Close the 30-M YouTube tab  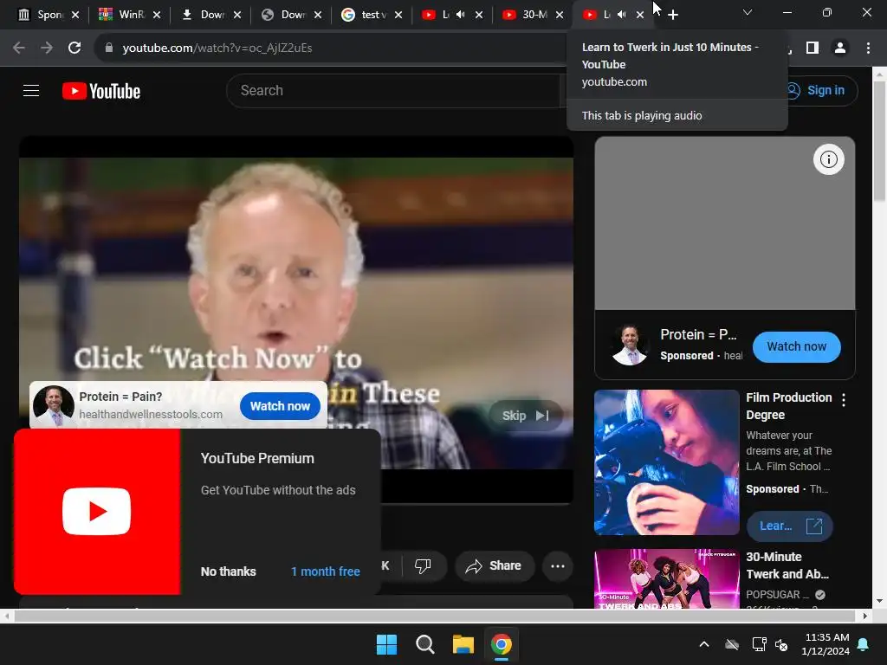560,15
